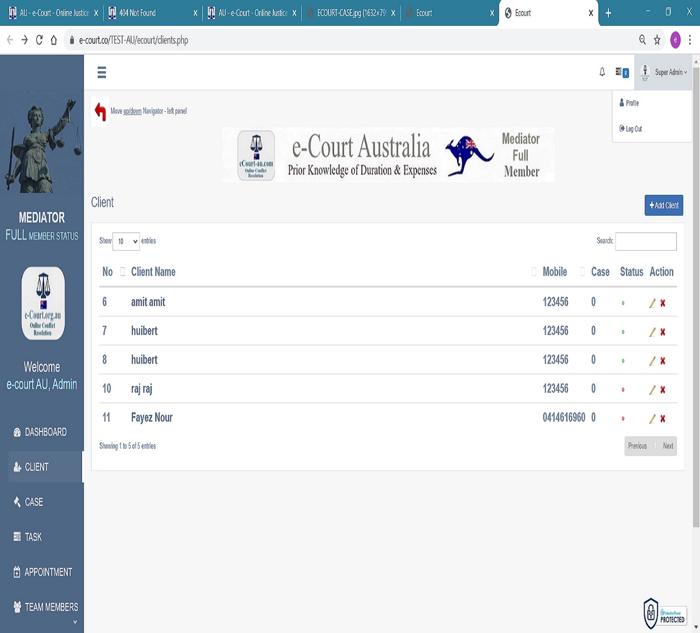The image size is (700, 633).
Task: Select Log Out from profile menu
Action: [633, 129]
